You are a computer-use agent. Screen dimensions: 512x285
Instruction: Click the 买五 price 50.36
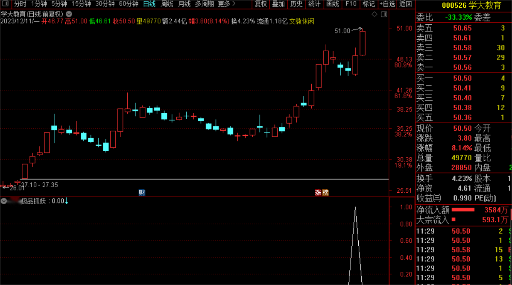coord(462,118)
